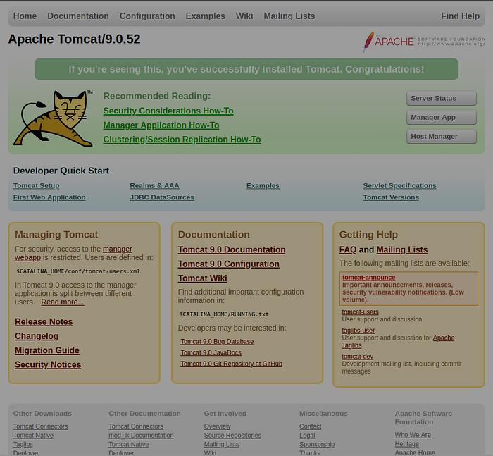Open the FAQ link under Getting Help
The height and width of the screenshot is (456, 493).
click(347, 250)
